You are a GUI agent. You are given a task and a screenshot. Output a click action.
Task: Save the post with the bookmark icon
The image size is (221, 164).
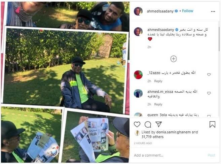(x=212, y=124)
